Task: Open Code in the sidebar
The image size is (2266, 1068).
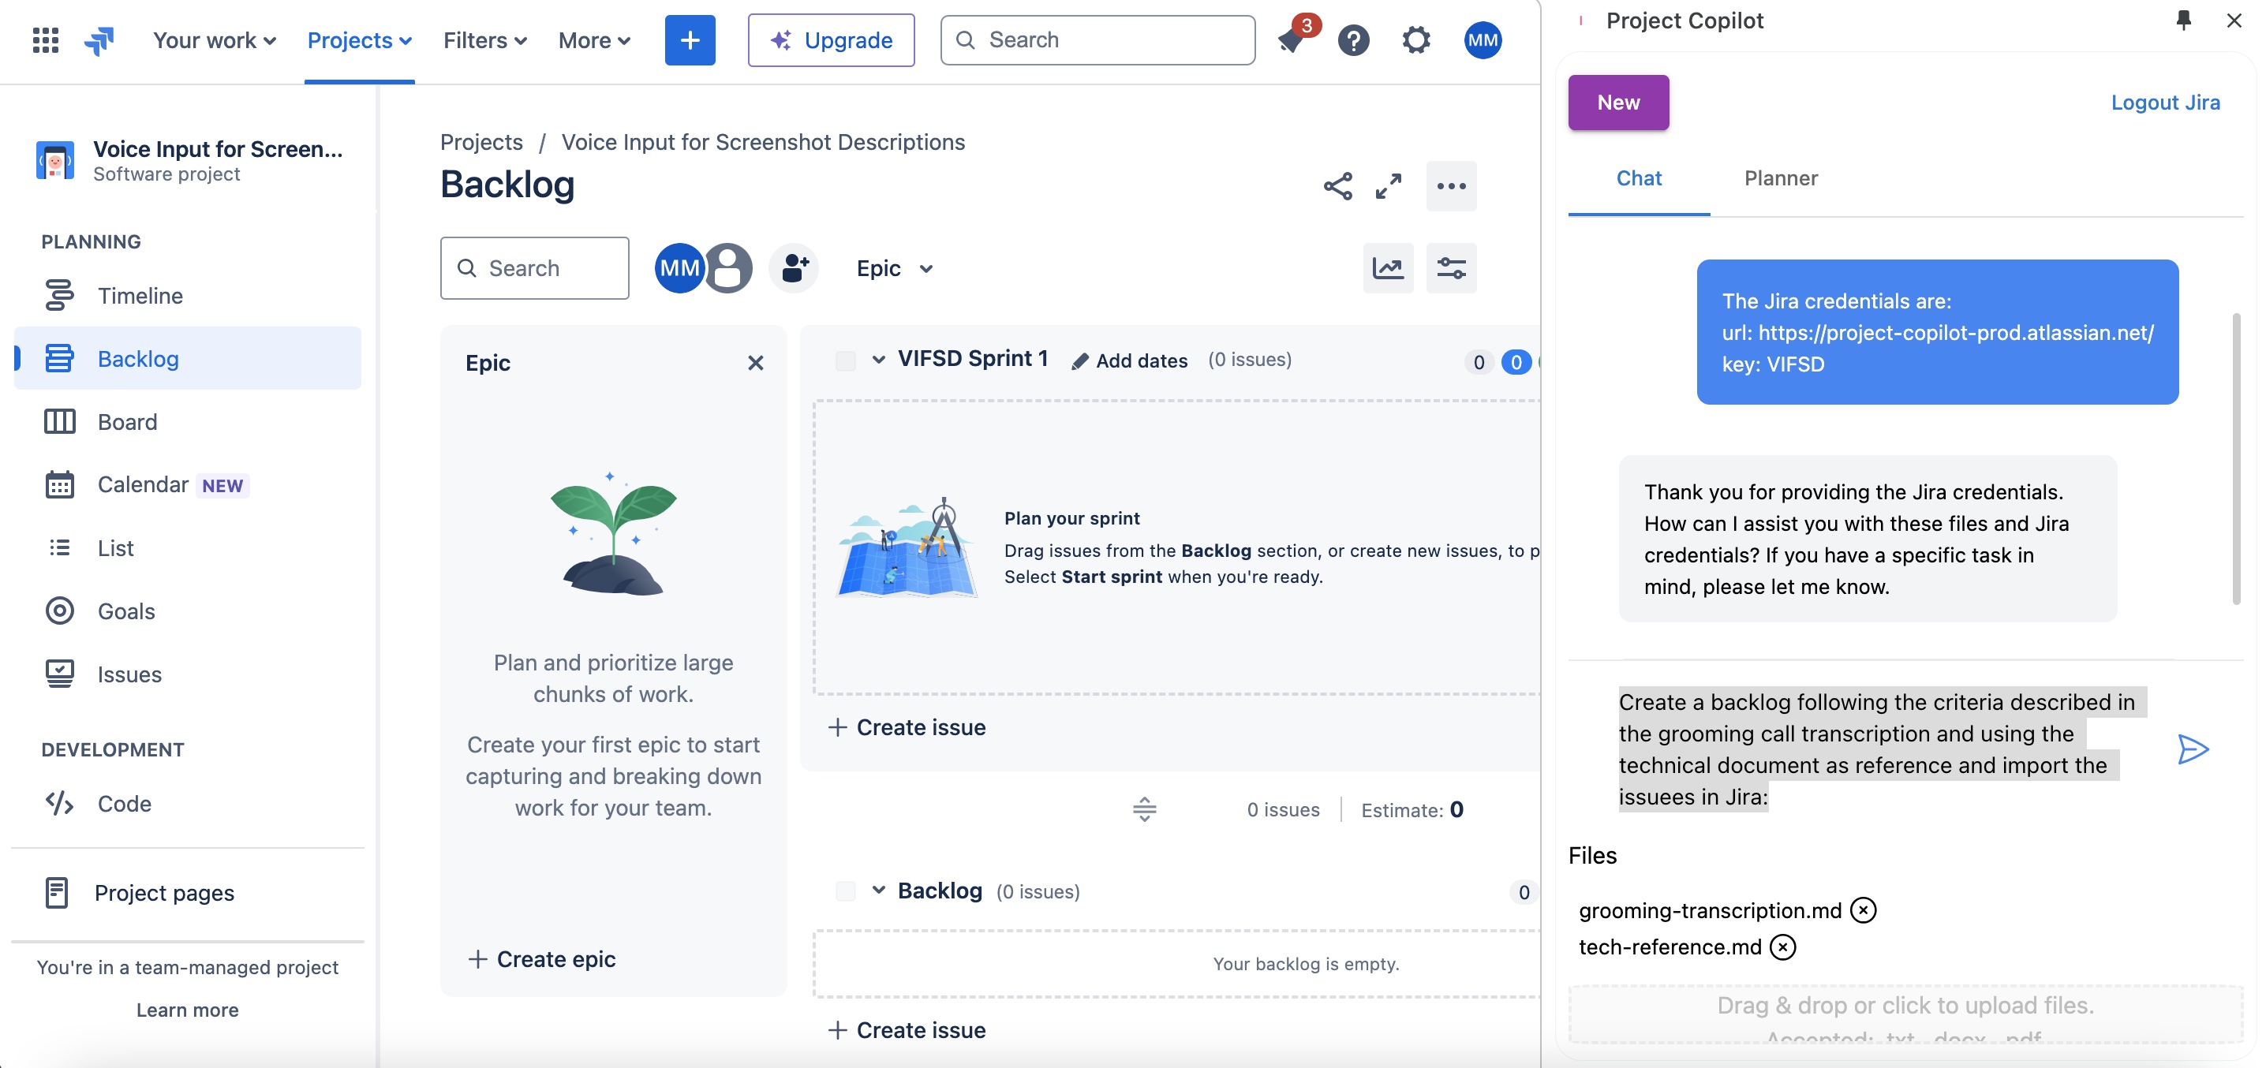Action: [x=187, y=803]
